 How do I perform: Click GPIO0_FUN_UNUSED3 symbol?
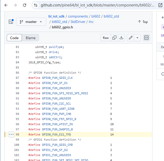click(x=57, y=88)
